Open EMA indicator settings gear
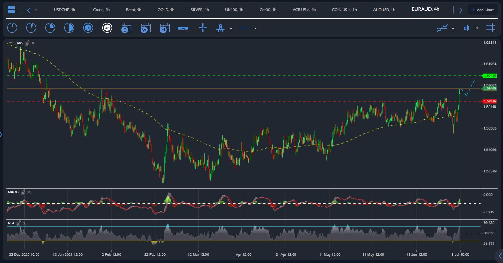Viewport: 503px width, 263px height. point(27,43)
